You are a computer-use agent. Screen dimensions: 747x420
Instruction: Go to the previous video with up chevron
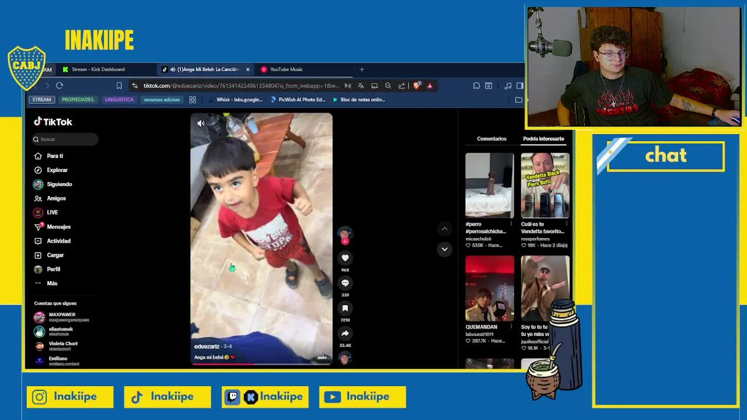click(x=444, y=229)
